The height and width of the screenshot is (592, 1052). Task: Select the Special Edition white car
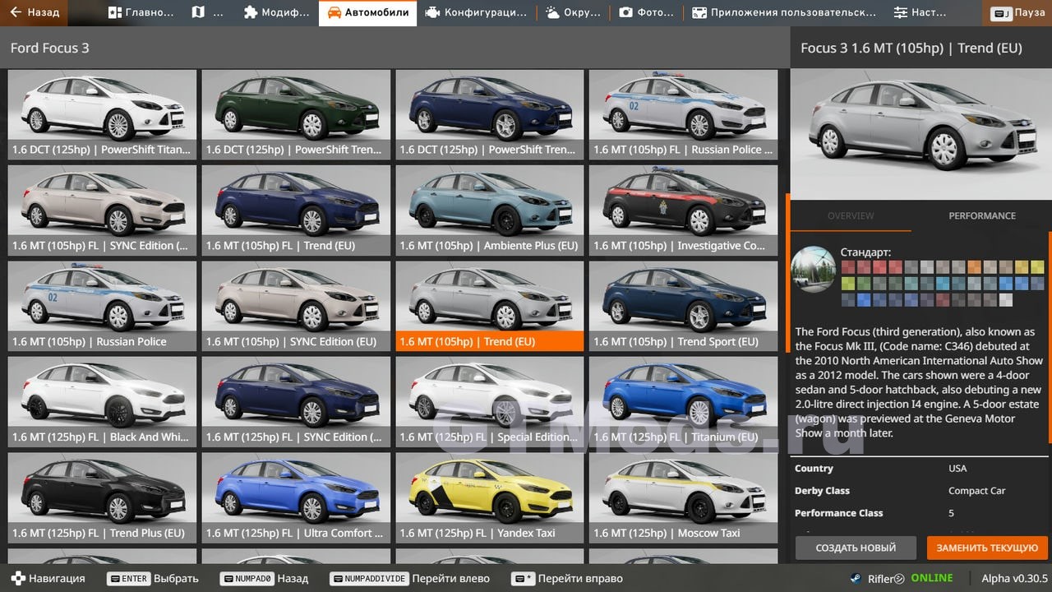click(x=490, y=402)
